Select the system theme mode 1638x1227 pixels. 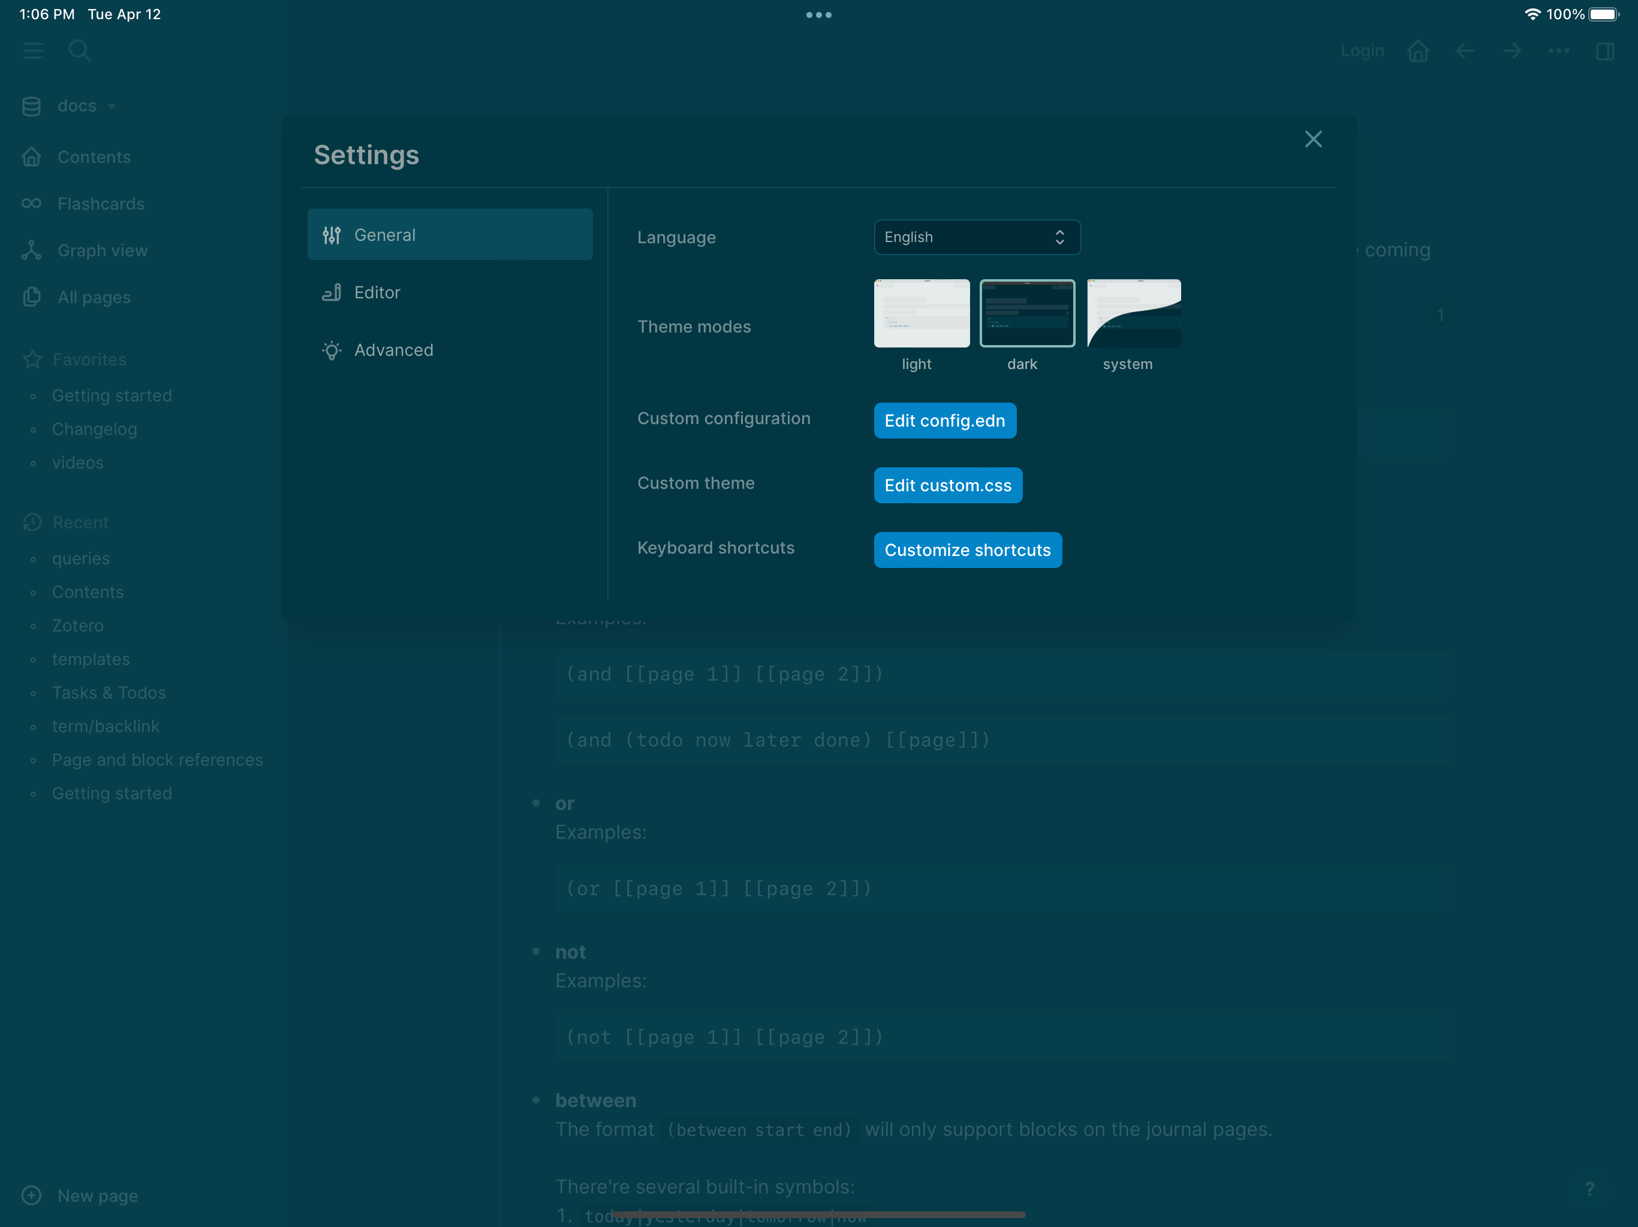pos(1133,313)
